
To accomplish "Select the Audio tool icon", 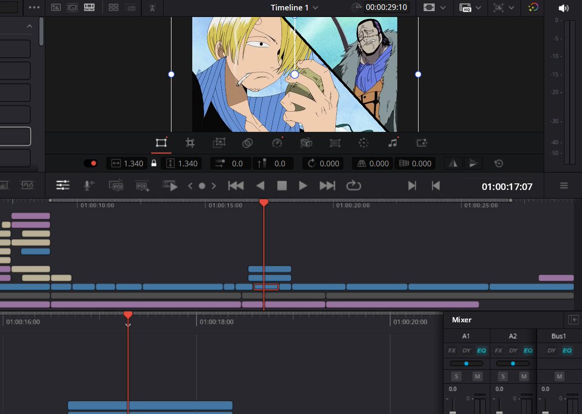I will tap(393, 143).
